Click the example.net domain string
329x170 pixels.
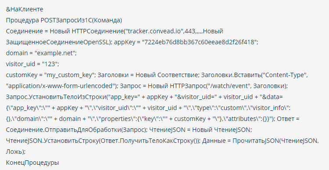[56, 53]
